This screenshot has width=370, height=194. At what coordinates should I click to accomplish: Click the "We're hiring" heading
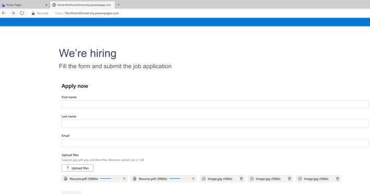[88, 53]
